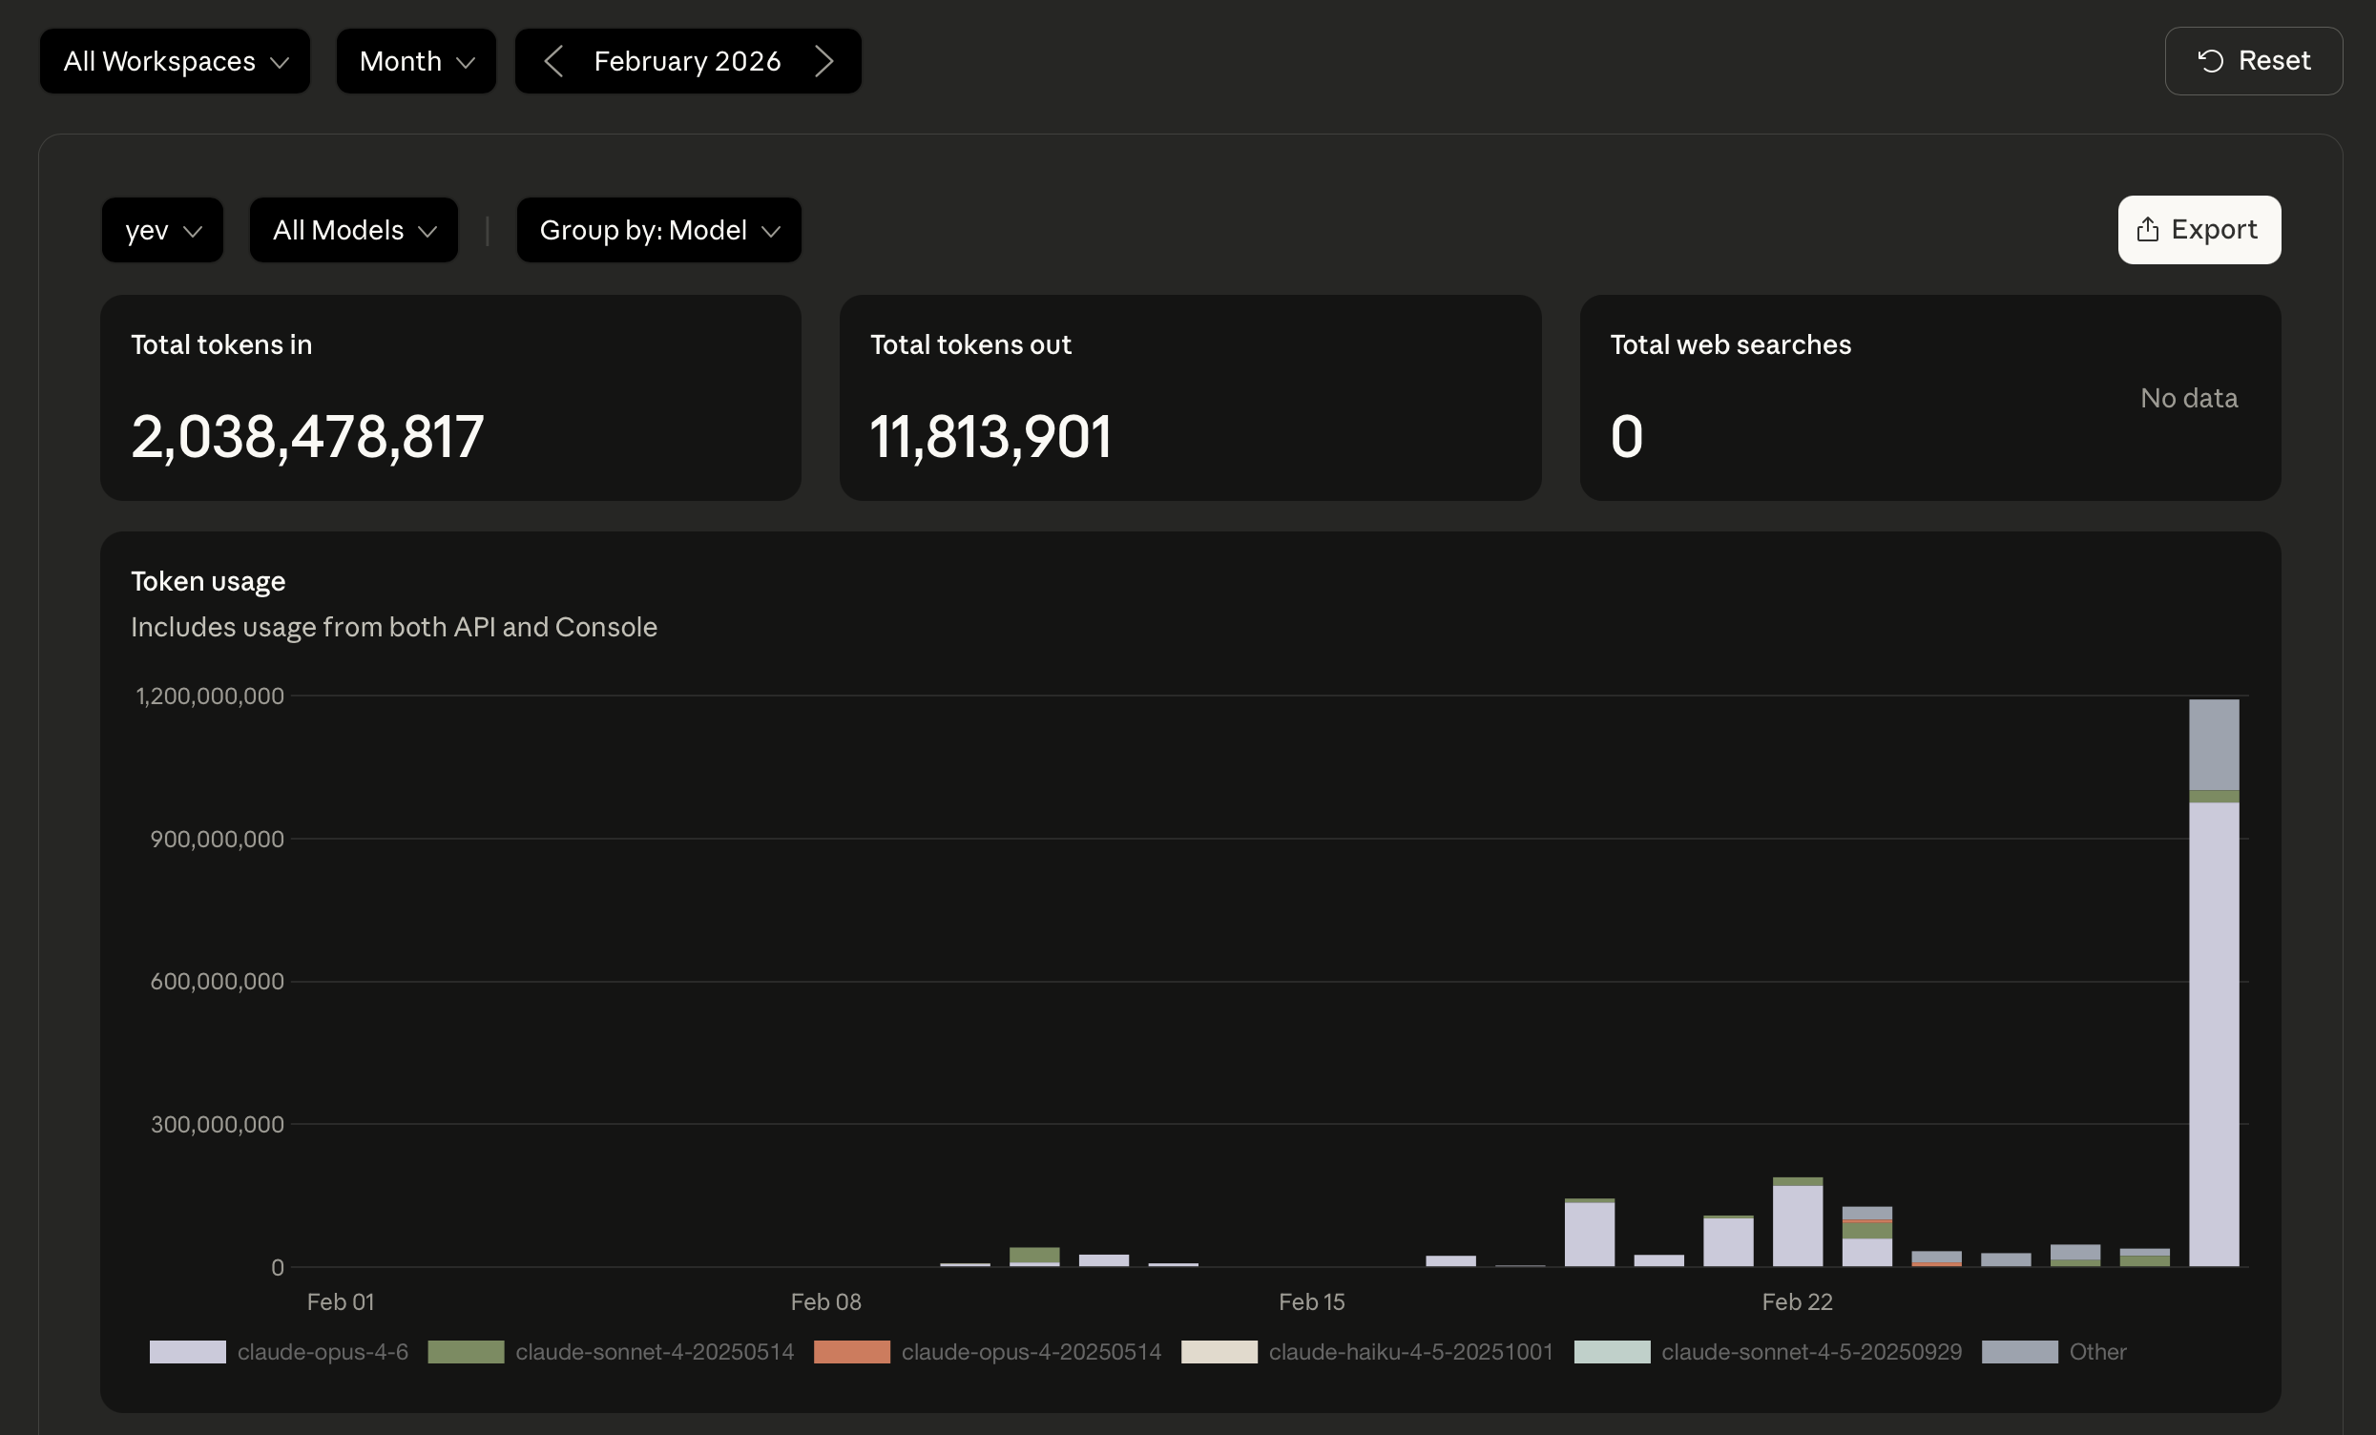Click the circular reset arrow icon

(x=2212, y=61)
